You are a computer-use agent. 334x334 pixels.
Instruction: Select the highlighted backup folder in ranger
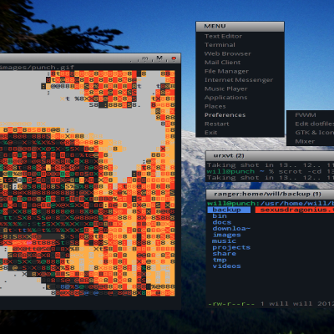point(229,210)
